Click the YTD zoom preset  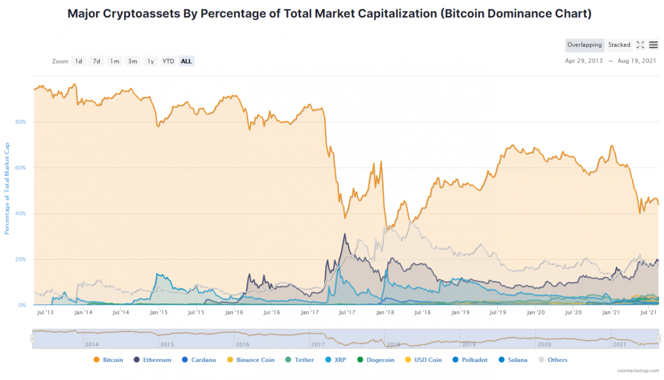tap(168, 61)
